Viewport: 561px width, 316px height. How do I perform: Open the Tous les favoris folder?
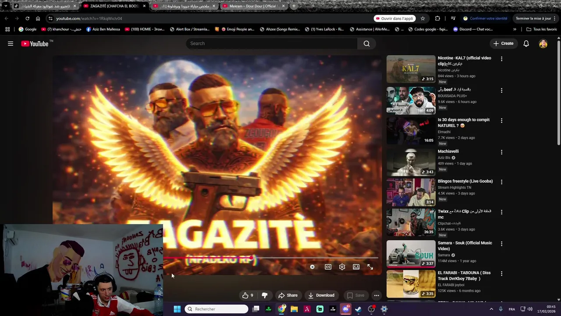(541, 29)
